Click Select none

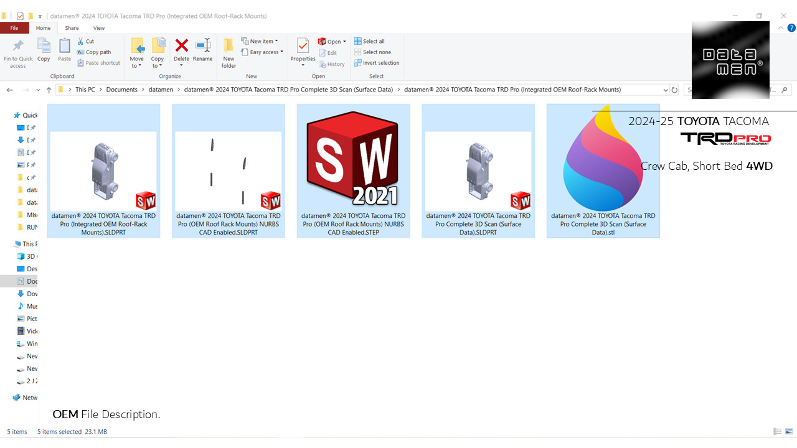point(372,52)
